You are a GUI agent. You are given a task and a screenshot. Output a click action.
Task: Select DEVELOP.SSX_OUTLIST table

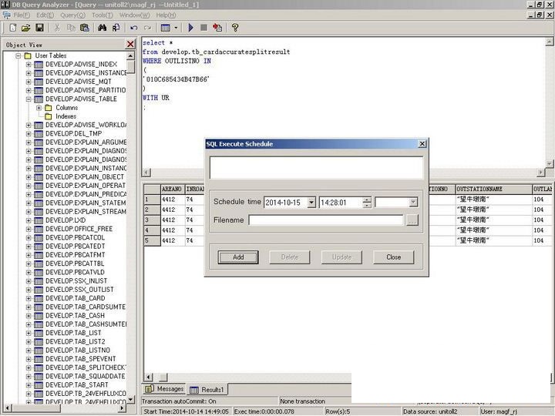79,290
